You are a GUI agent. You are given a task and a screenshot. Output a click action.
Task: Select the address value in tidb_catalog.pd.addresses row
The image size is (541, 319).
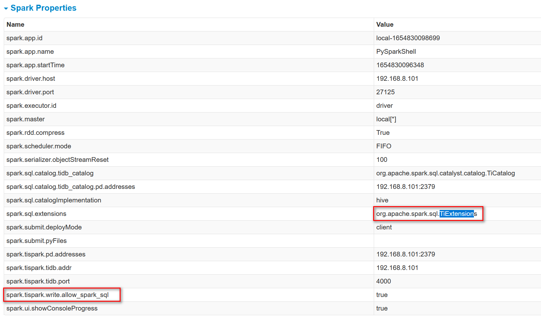click(x=406, y=187)
